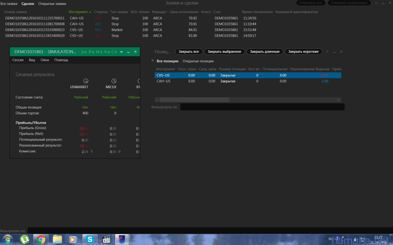Viewport: 393px width, 245px height.
Task: Sort positions by Потенциальная column header
Action: 275,69
